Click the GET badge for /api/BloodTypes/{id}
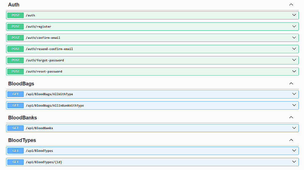Image resolution: width=304 pixels, height=170 pixels. [16, 162]
